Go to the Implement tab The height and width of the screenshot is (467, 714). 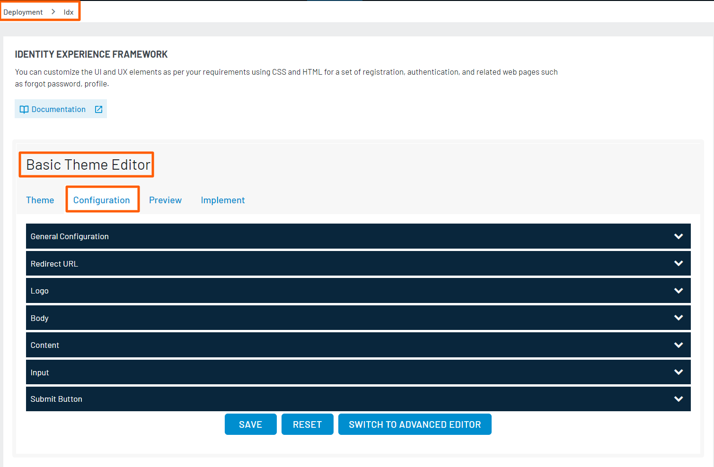coord(222,200)
